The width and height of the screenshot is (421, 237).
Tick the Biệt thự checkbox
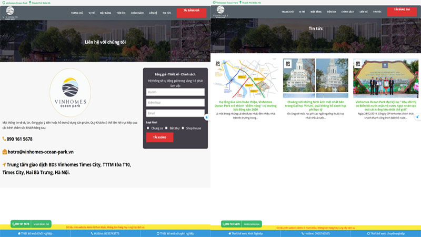coord(166,127)
